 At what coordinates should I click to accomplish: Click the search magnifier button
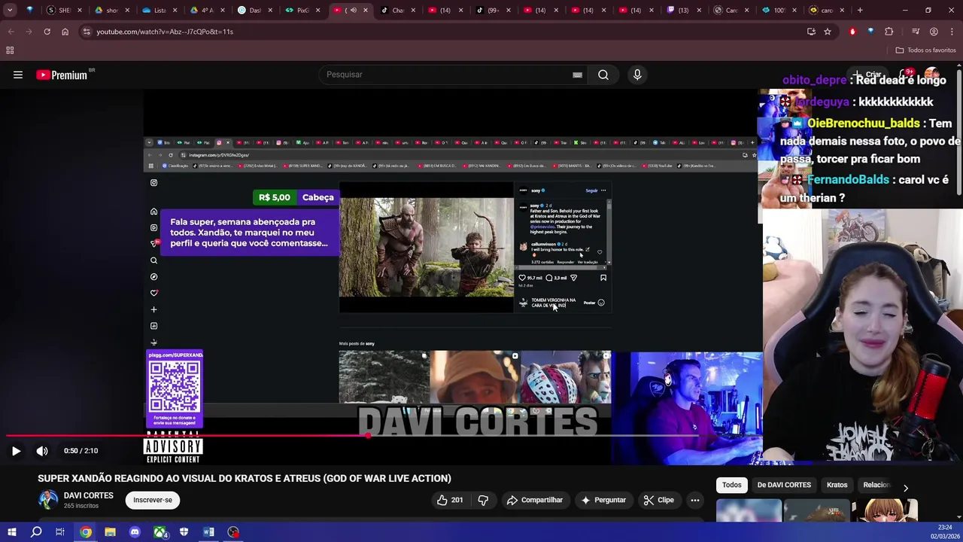click(x=603, y=75)
